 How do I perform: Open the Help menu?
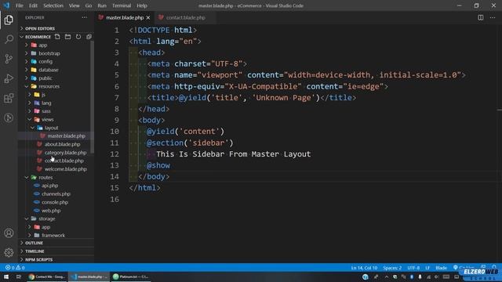click(x=142, y=5)
